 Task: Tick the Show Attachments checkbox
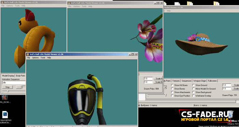(x=172, y=92)
